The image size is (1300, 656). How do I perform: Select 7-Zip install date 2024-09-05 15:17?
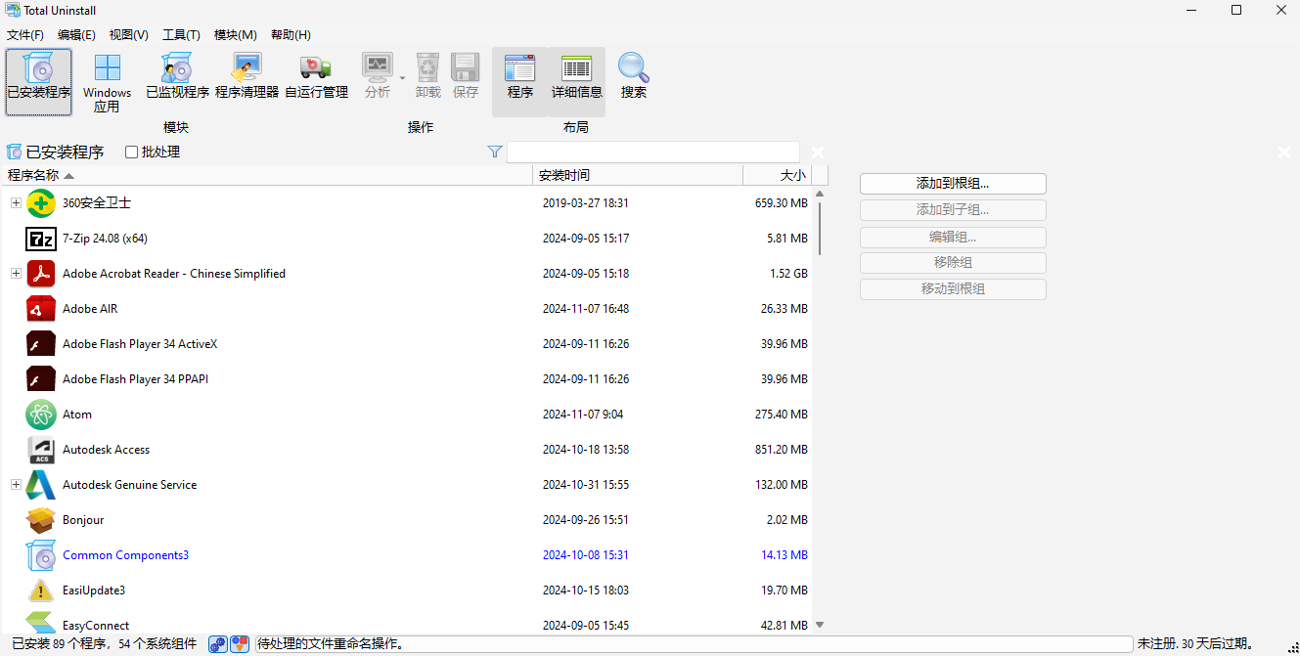point(586,239)
